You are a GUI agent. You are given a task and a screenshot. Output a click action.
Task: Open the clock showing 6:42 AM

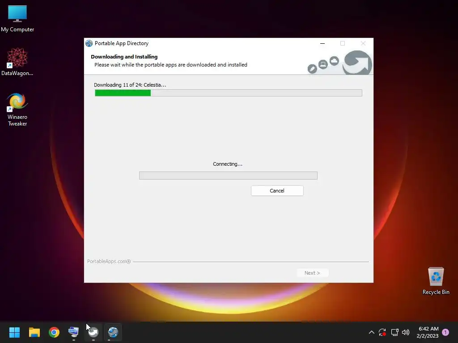click(428, 332)
